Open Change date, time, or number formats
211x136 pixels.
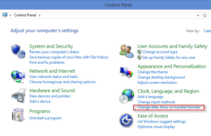click(x=169, y=107)
